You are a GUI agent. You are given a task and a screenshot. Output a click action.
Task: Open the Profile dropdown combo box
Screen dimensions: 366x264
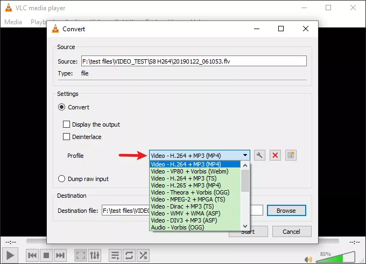pyautogui.click(x=200, y=155)
